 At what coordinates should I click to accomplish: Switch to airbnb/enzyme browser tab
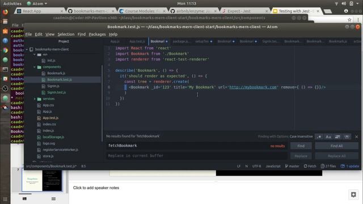pos(194,11)
